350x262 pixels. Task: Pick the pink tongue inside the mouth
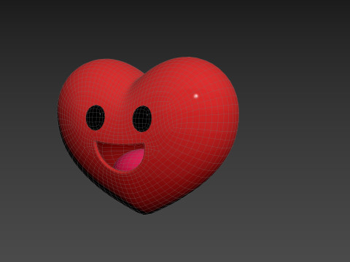[129, 161]
